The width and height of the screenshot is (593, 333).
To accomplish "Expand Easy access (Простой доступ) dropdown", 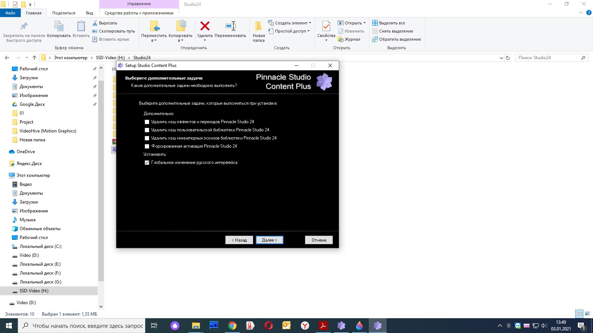I will coord(308,31).
